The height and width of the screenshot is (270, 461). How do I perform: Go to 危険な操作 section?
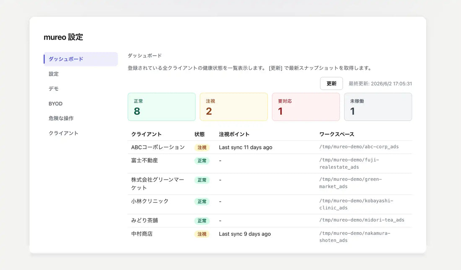click(61, 118)
